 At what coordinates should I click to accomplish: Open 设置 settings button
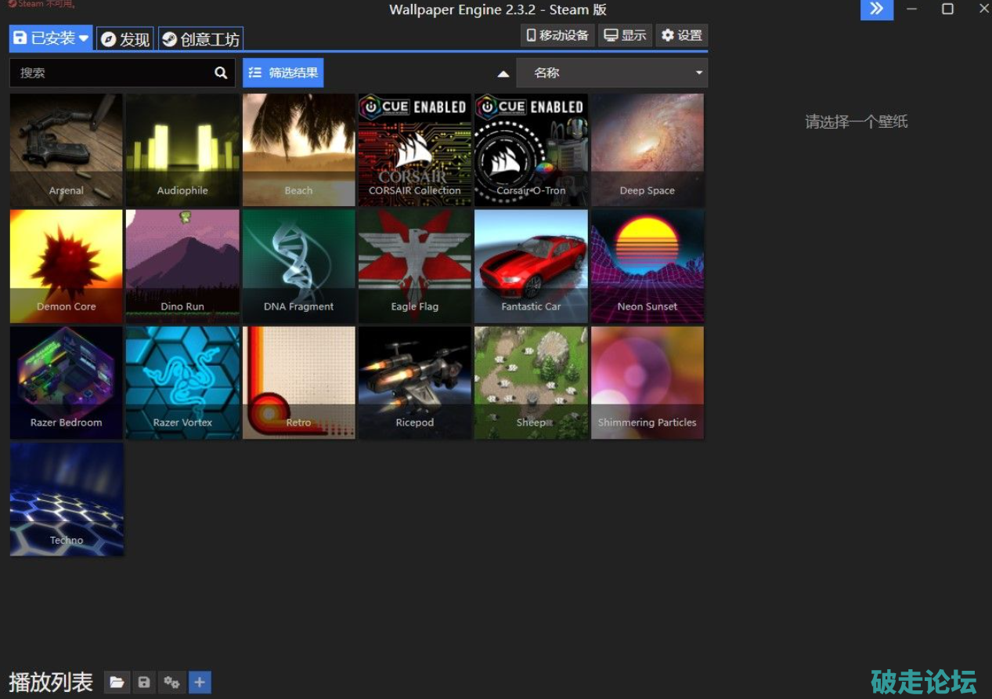[x=681, y=35]
